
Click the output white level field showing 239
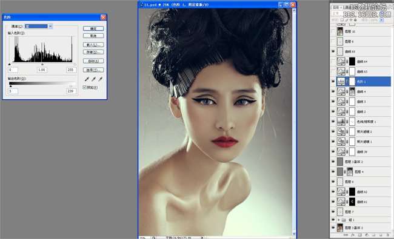[71, 91]
